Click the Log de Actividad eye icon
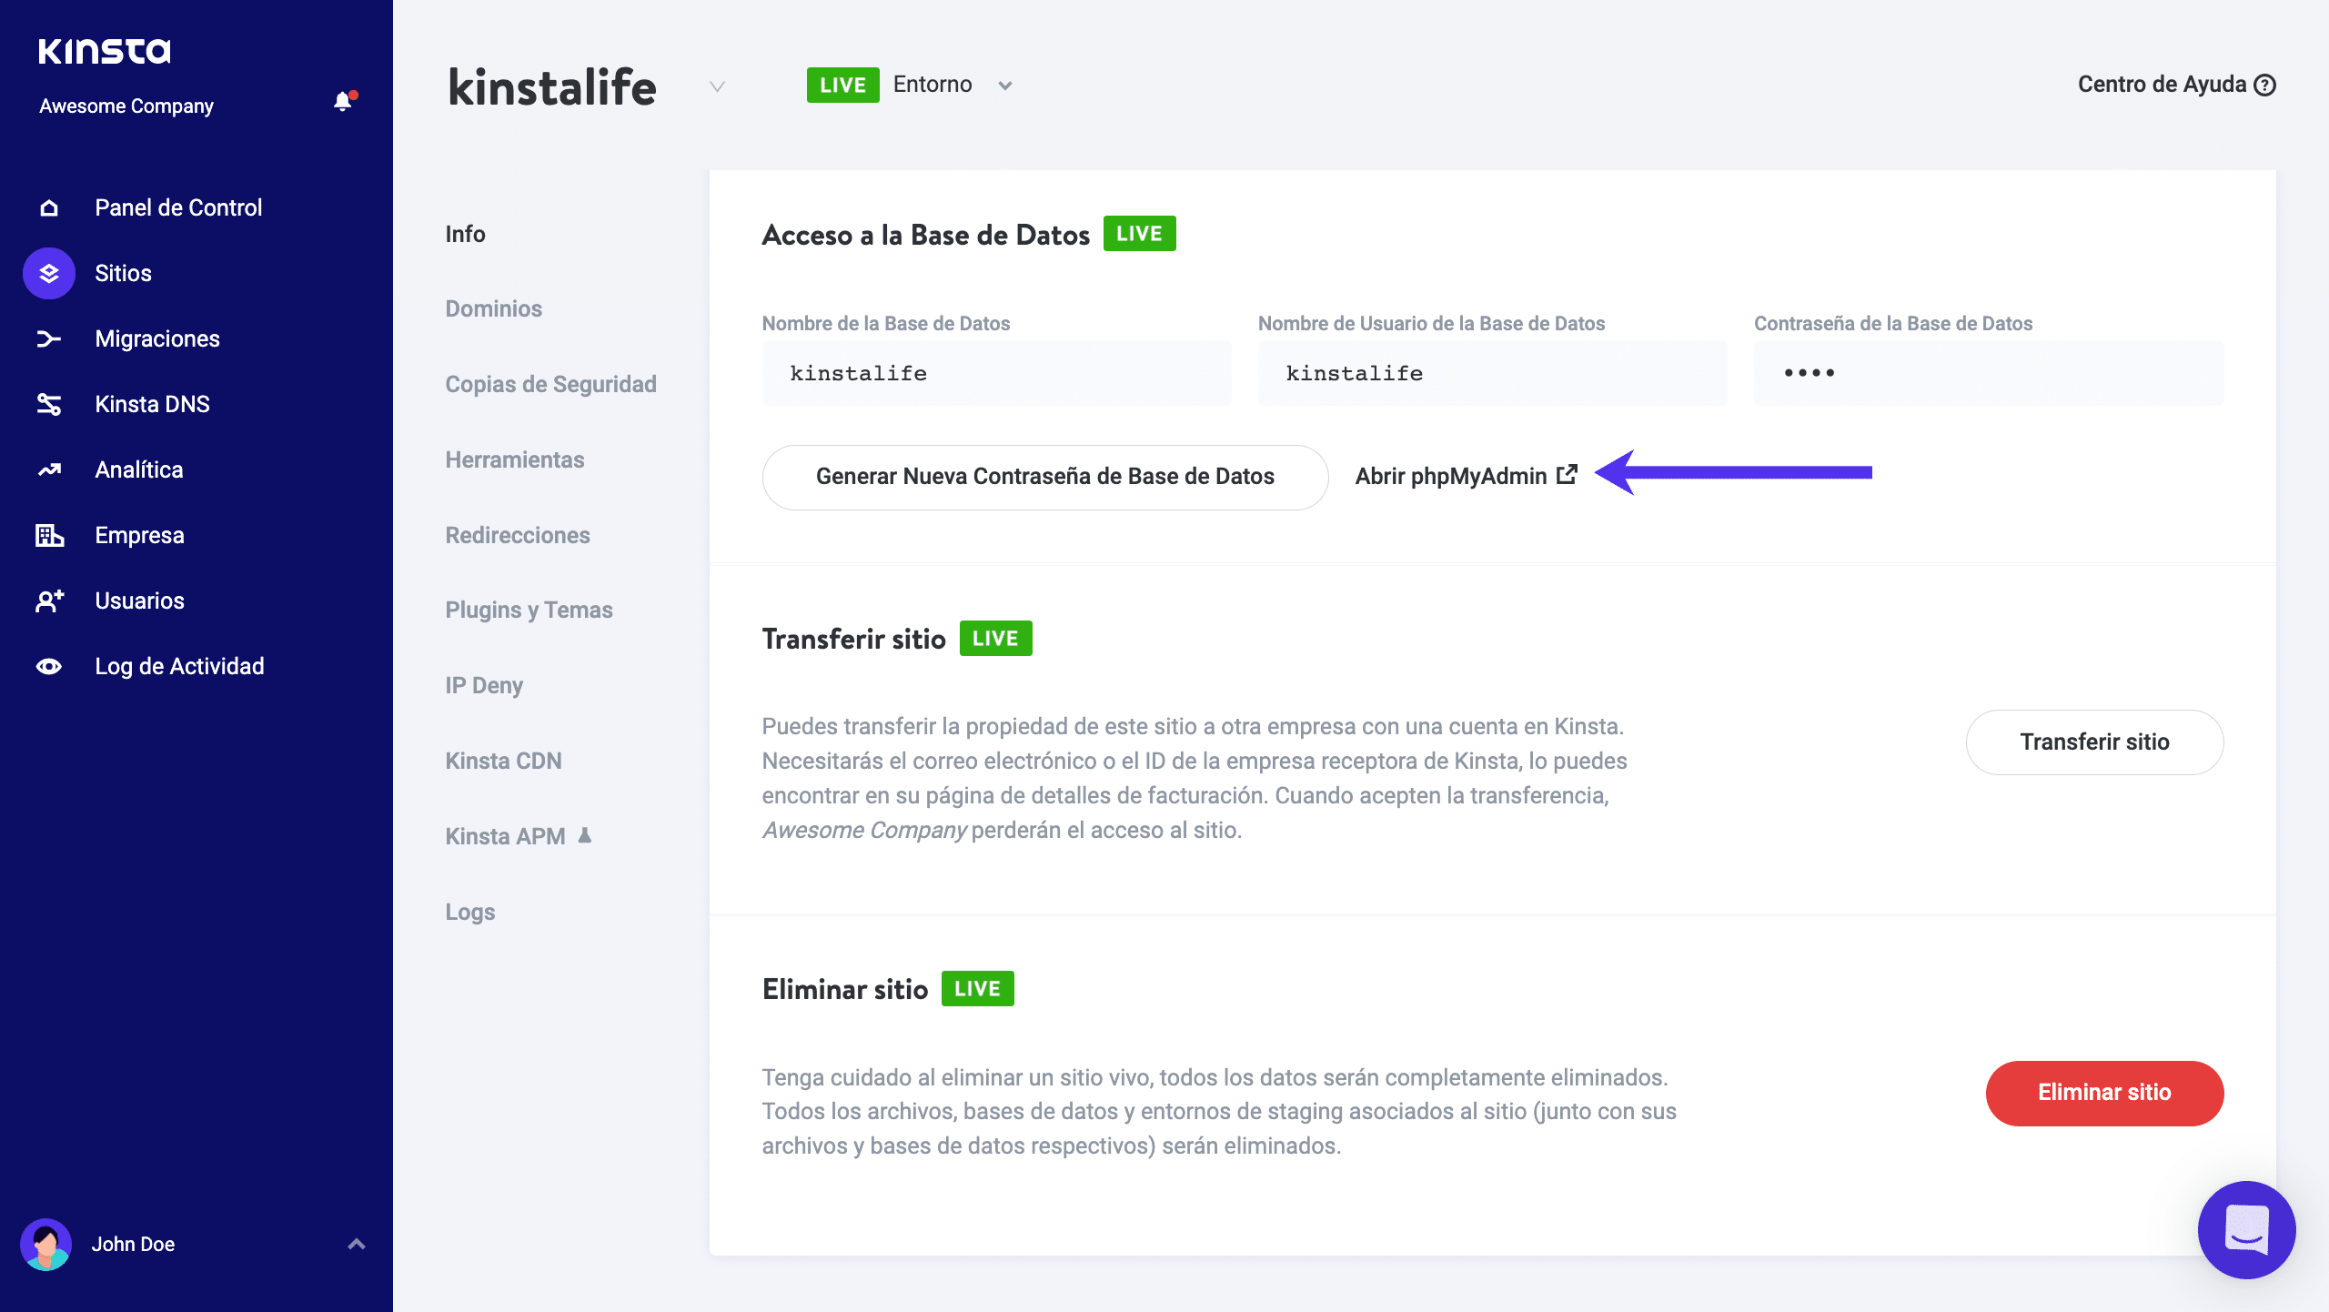The width and height of the screenshot is (2329, 1312). [49, 666]
